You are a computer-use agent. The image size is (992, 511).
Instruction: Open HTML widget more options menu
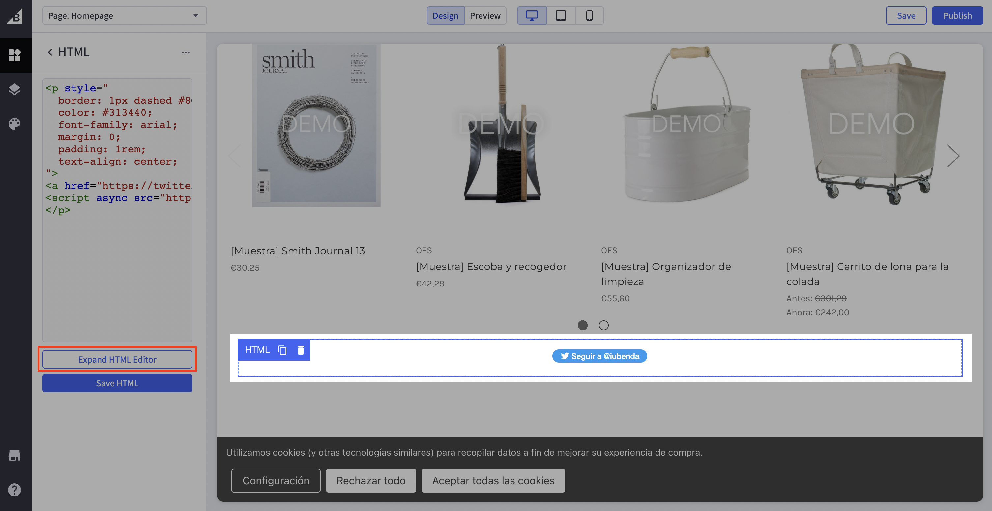pos(186,52)
